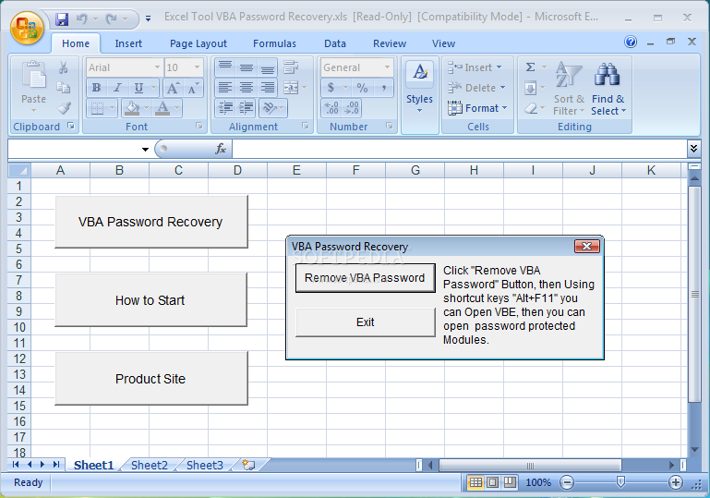710x498 pixels.
Task: Align text to the left
Action: pyautogui.click(x=225, y=88)
